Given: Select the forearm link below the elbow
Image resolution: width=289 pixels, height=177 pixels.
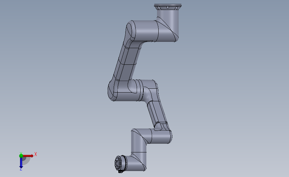Looking at the screenshot, I should (158, 113).
